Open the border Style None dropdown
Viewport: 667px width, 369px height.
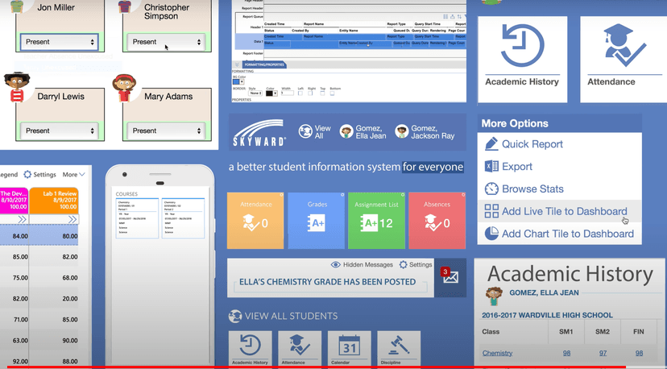[255, 93]
